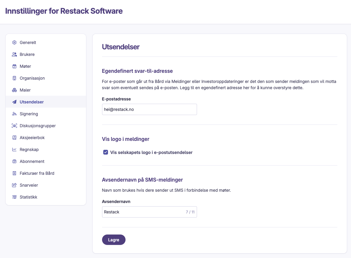The image size is (351, 258).
Task: Click the group icon beside Diskusjonsgrupper
Action: tap(14, 126)
